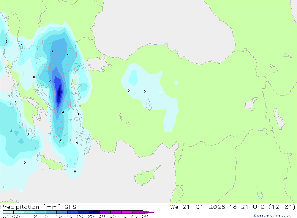This screenshot has height=218, width=297.
Task: Select the 'Precipitation [mm] GFS' title text
Action: [x=38, y=207]
